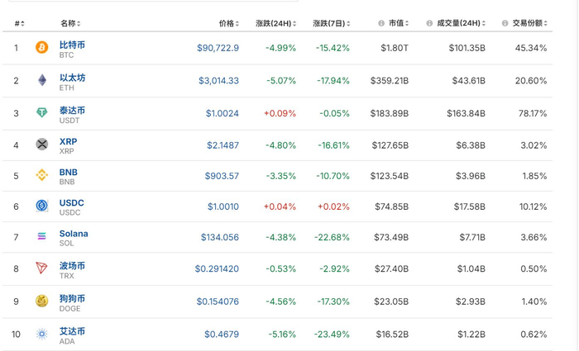Click the info icon beside 成交量(24H)

click(x=429, y=23)
